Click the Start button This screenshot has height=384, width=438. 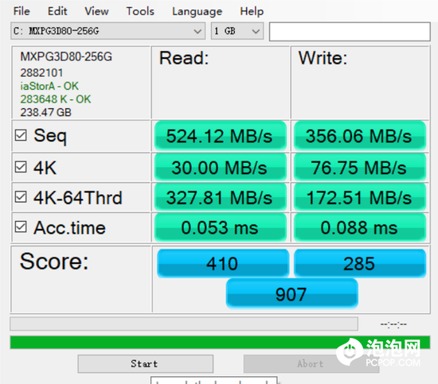[146, 363]
